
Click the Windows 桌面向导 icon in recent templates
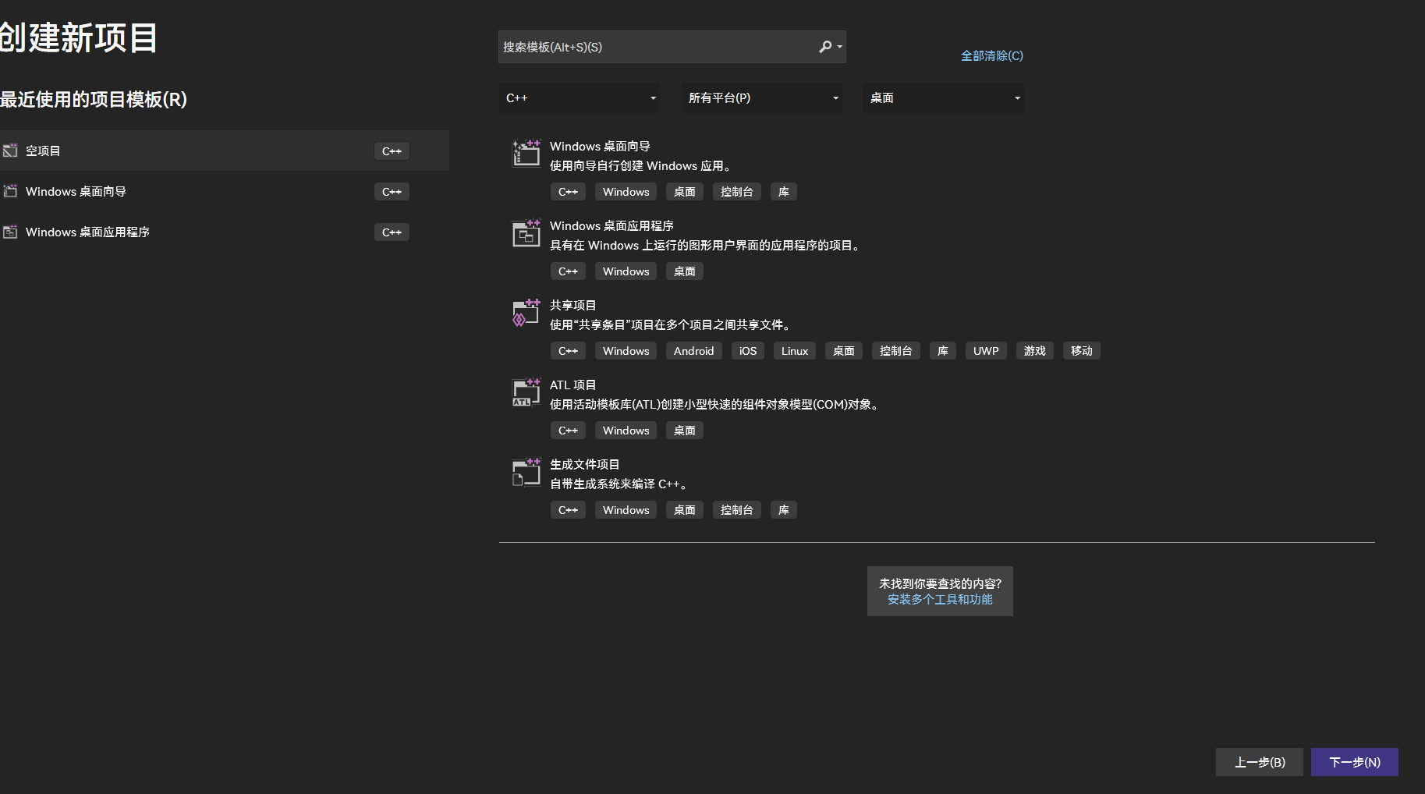point(10,191)
